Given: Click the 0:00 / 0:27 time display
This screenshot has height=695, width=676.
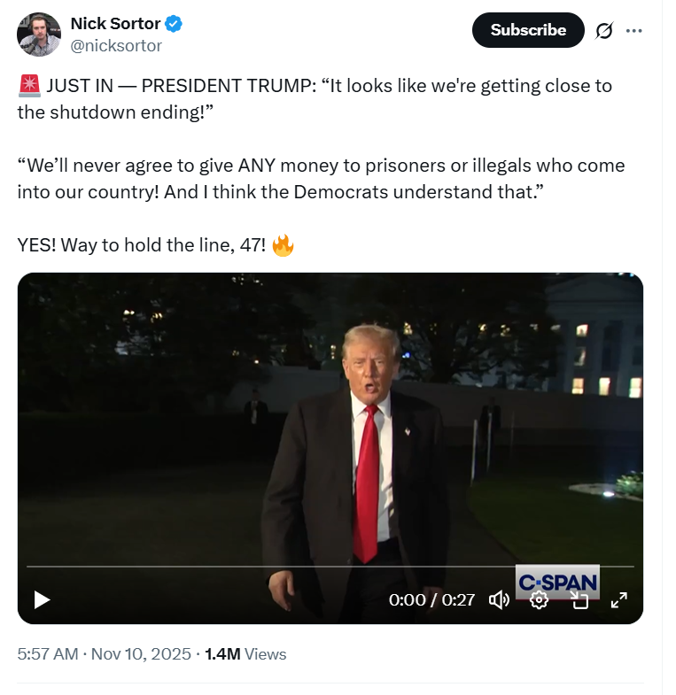Looking at the screenshot, I should coord(431,599).
